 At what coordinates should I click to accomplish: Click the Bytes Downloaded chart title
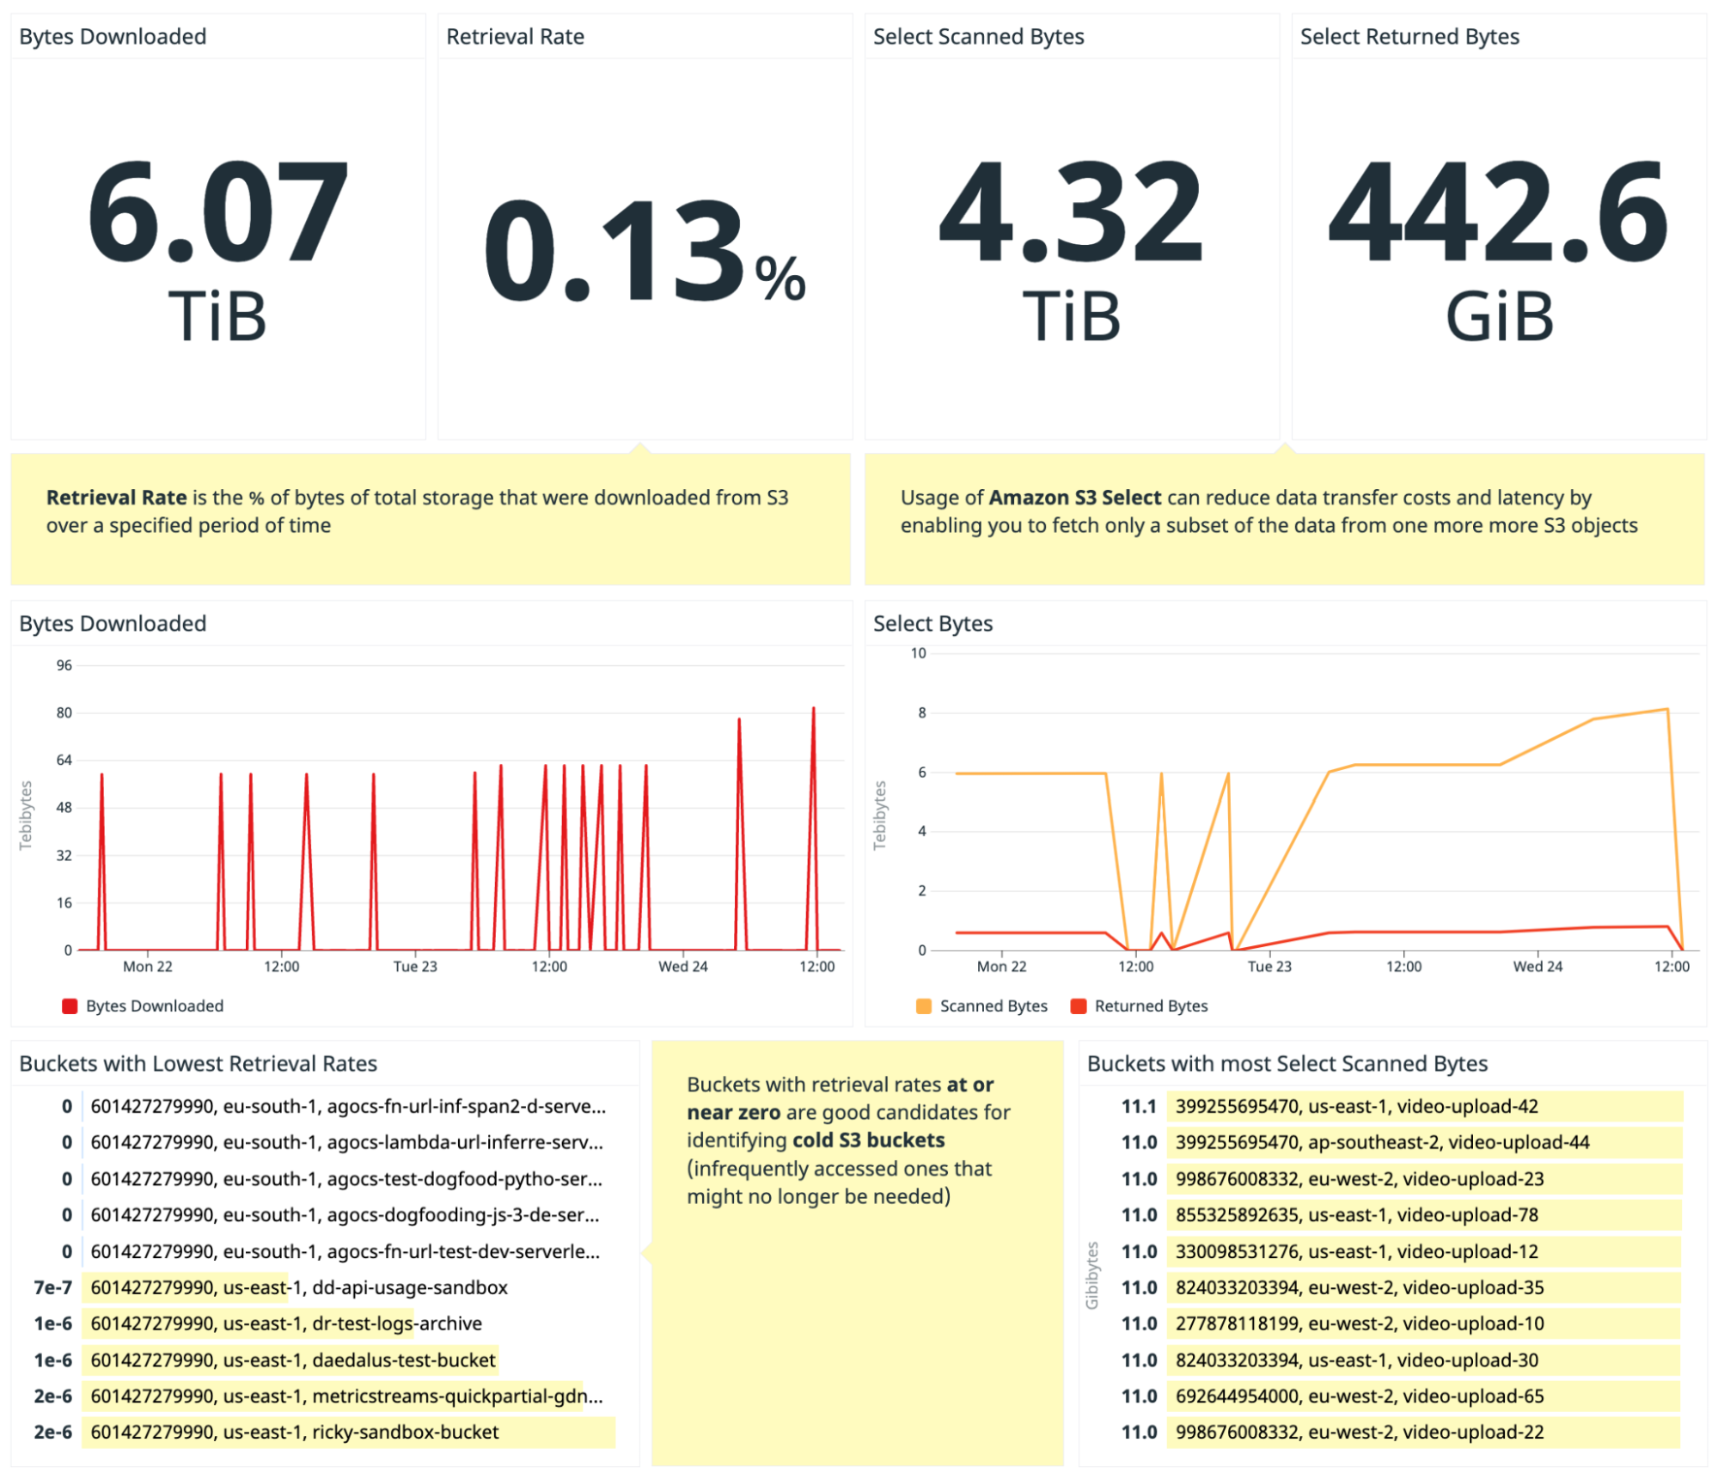tap(112, 623)
